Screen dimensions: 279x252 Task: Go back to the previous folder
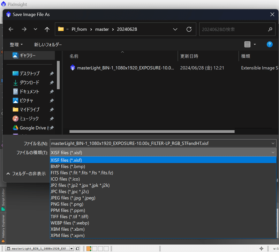coord(11,29)
